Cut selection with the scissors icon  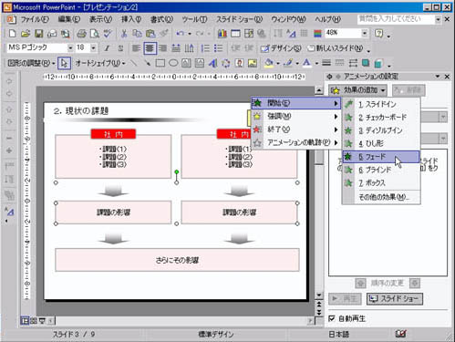coord(124,34)
